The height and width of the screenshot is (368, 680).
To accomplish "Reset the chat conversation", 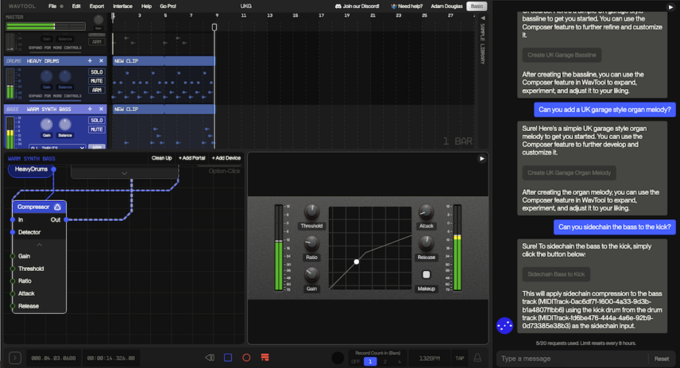I will (x=662, y=358).
